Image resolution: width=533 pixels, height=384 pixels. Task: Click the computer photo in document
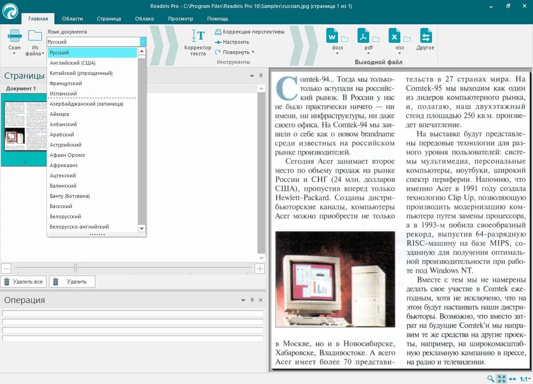point(335,279)
